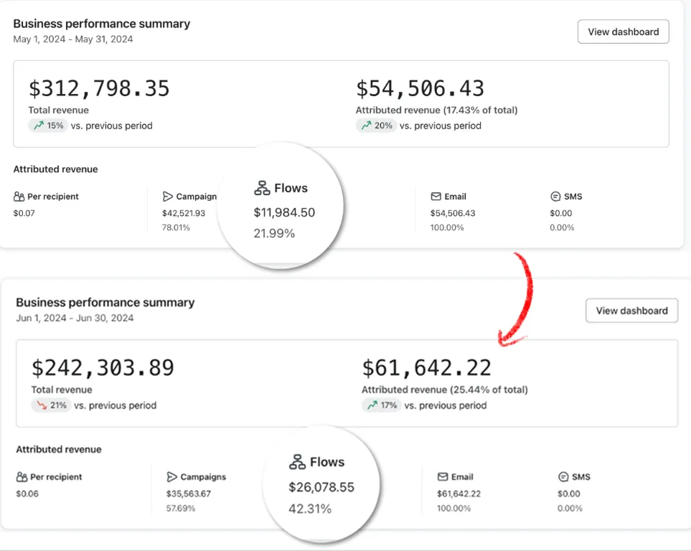Click the $61,642.22 attributed revenue figure
This screenshot has width=691, height=551.
[426, 368]
